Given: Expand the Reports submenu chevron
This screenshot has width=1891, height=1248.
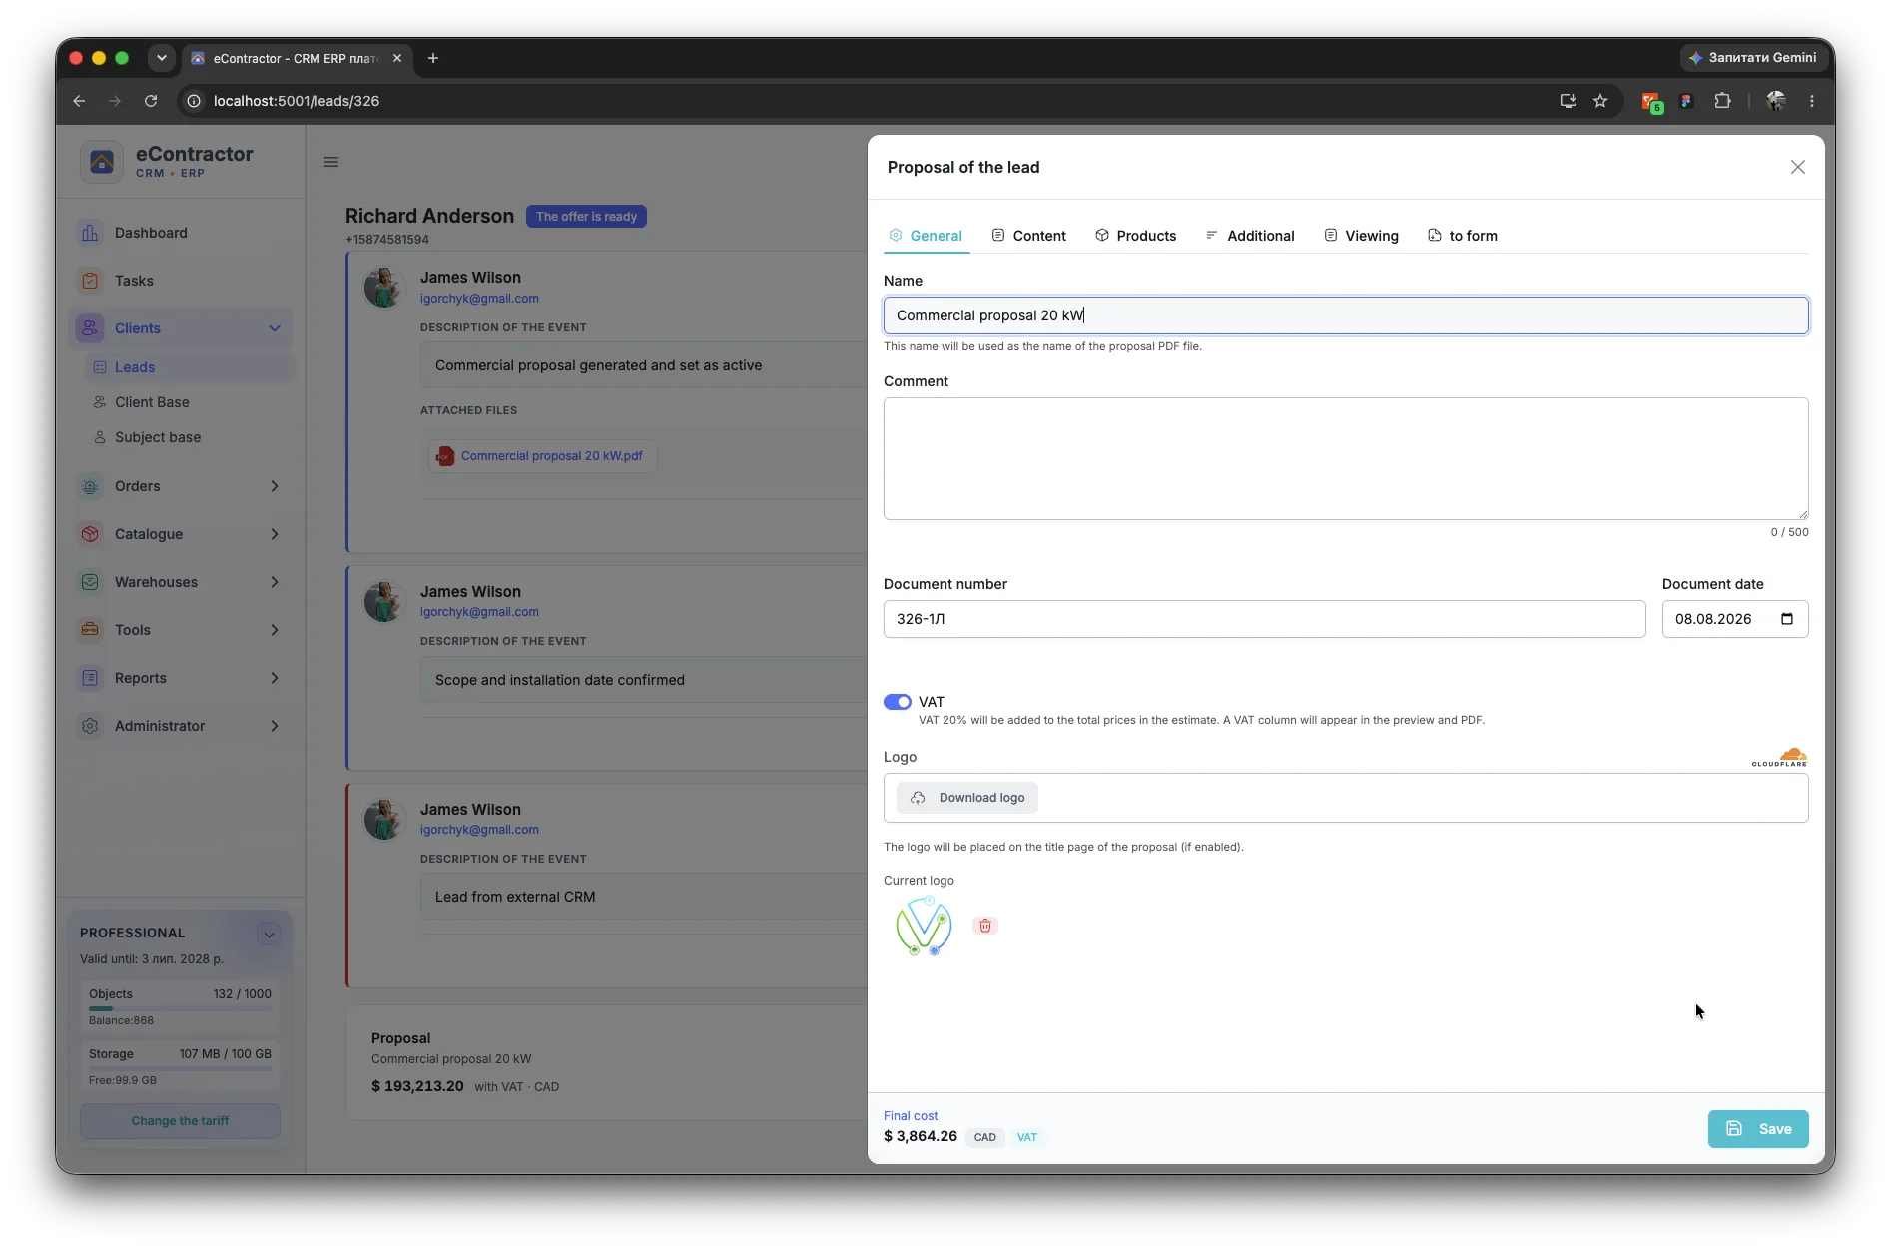Looking at the screenshot, I should click(275, 678).
